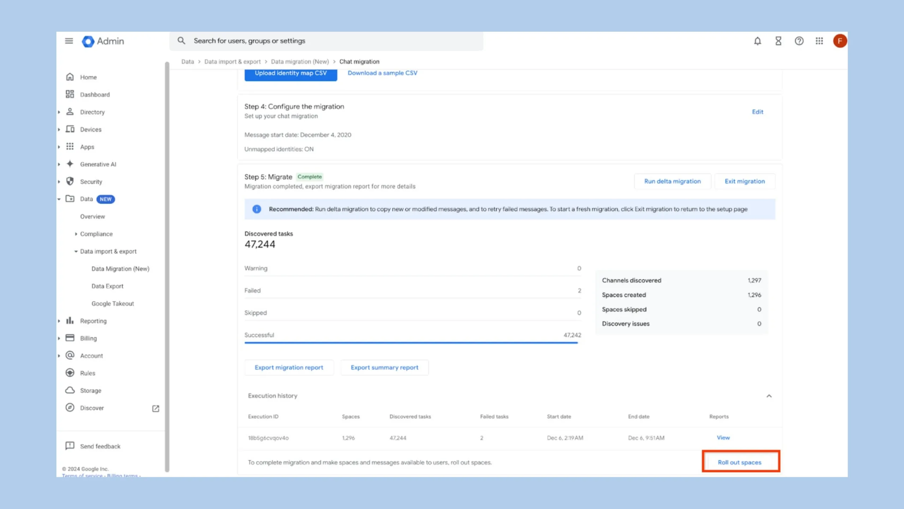Expand the Reporting section arrow

click(59, 321)
